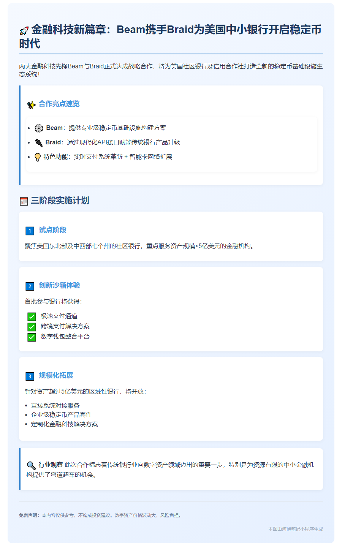Click the sparkles icon beside 合作亮点速览
The height and width of the screenshot is (555, 342).
pyautogui.click(x=31, y=104)
